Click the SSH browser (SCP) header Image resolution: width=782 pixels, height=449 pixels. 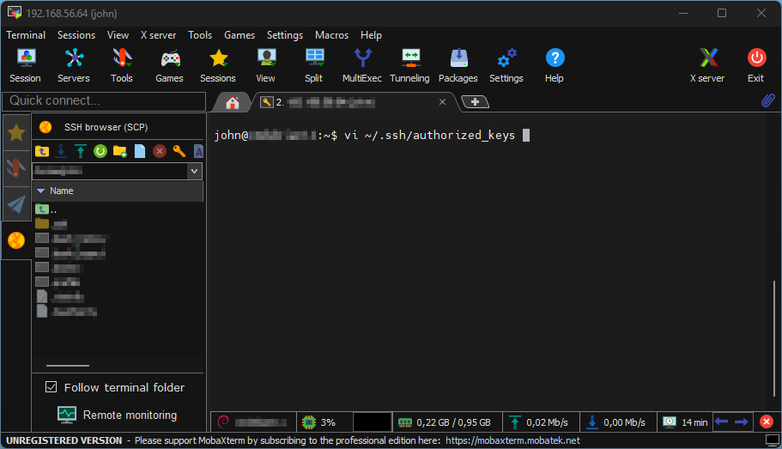coord(106,127)
